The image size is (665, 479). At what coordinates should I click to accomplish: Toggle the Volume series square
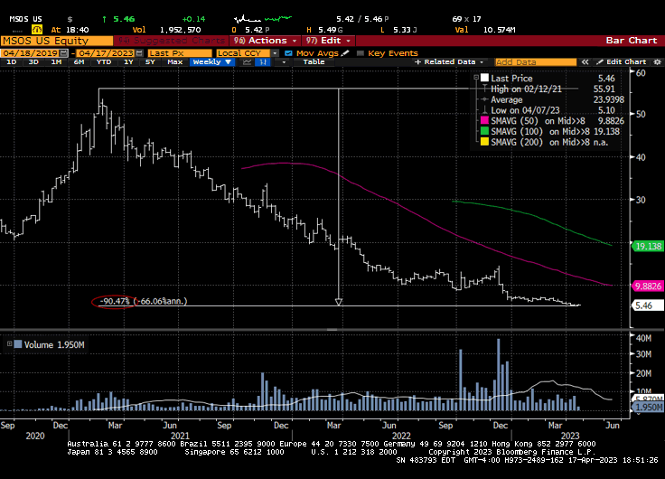(18, 344)
